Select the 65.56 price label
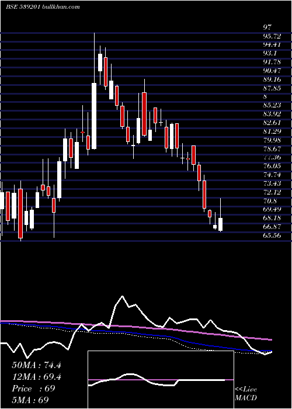The width and height of the screenshot is (292, 409). pyautogui.click(x=272, y=235)
